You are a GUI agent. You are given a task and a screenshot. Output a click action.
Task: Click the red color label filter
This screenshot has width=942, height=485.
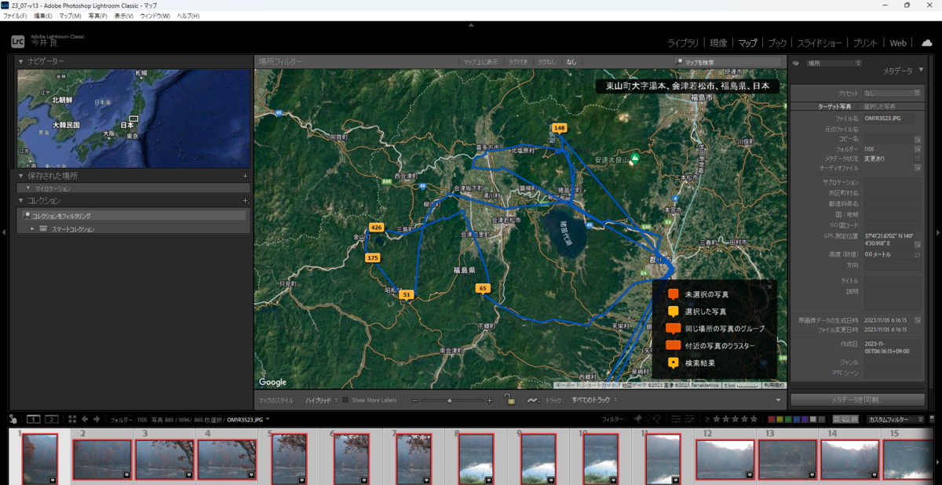[772, 419]
